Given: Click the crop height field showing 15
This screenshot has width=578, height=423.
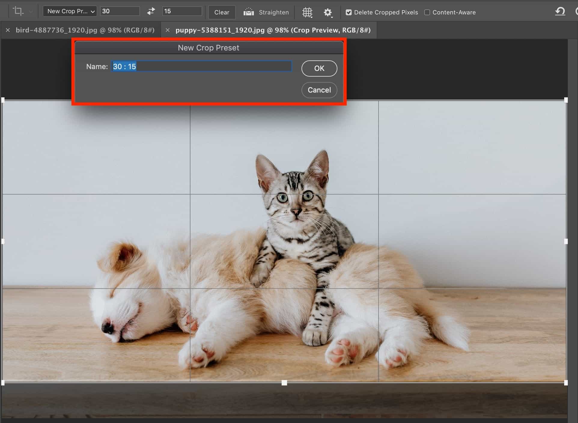Looking at the screenshot, I should pyautogui.click(x=182, y=11).
